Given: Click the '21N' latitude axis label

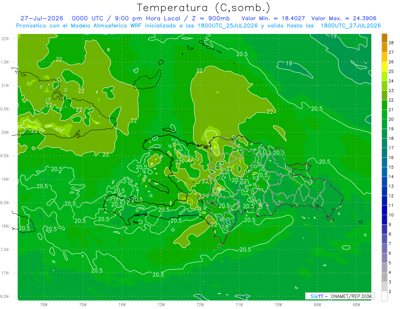Looking at the screenshot, I should point(5,86).
